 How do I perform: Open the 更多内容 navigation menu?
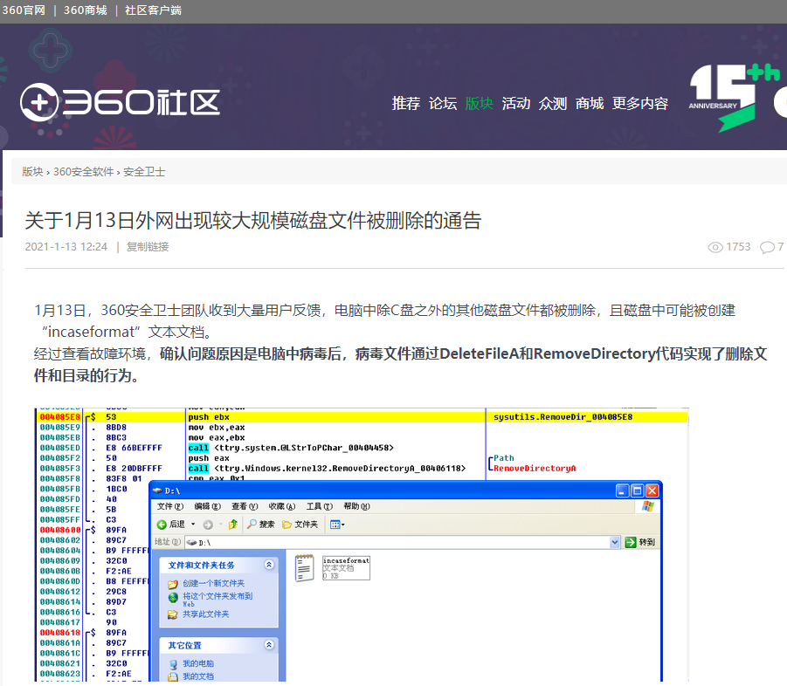point(640,103)
